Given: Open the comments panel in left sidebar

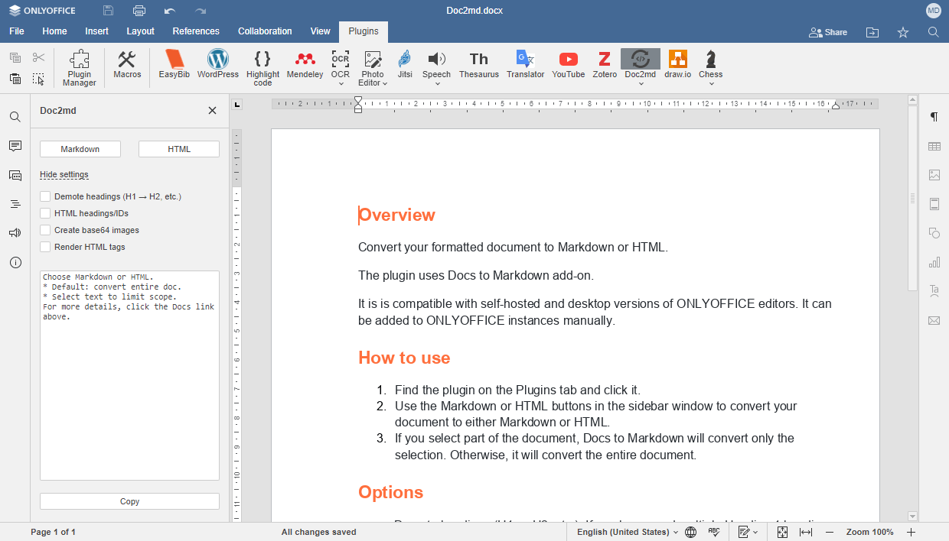Looking at the screenshot, I should (x=15, y=146).
